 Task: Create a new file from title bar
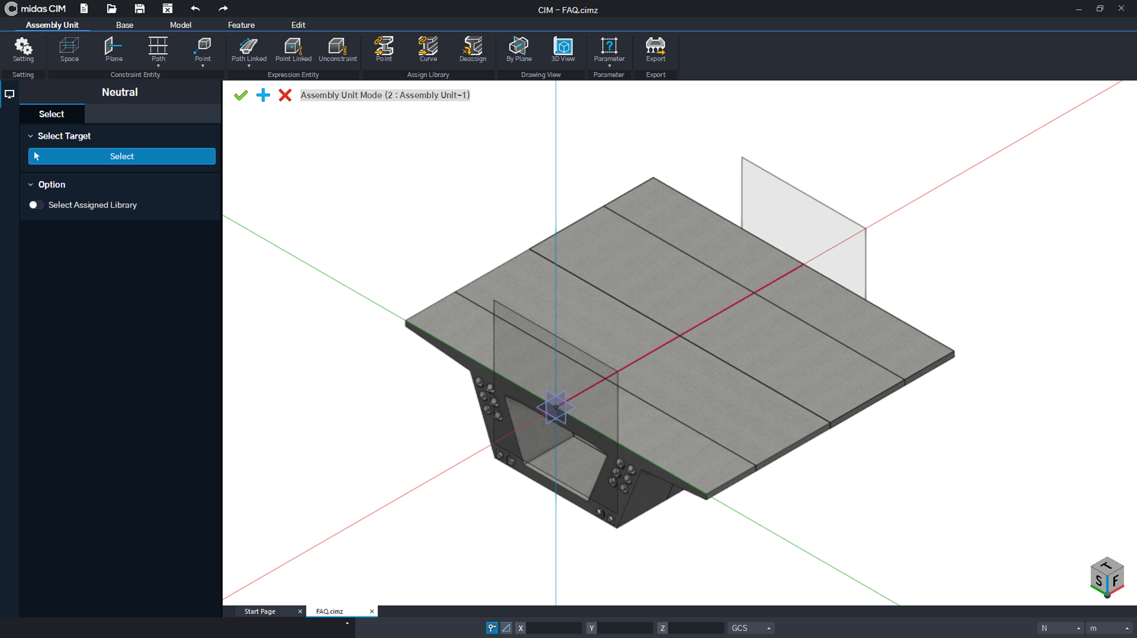pyautogui.click(x=84, y=9)
